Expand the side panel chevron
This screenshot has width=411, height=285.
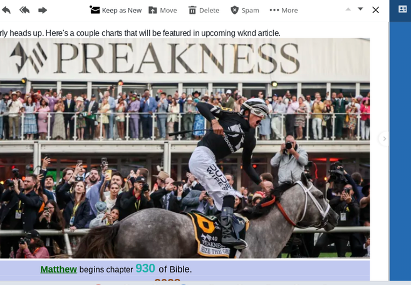coord(384,138)
